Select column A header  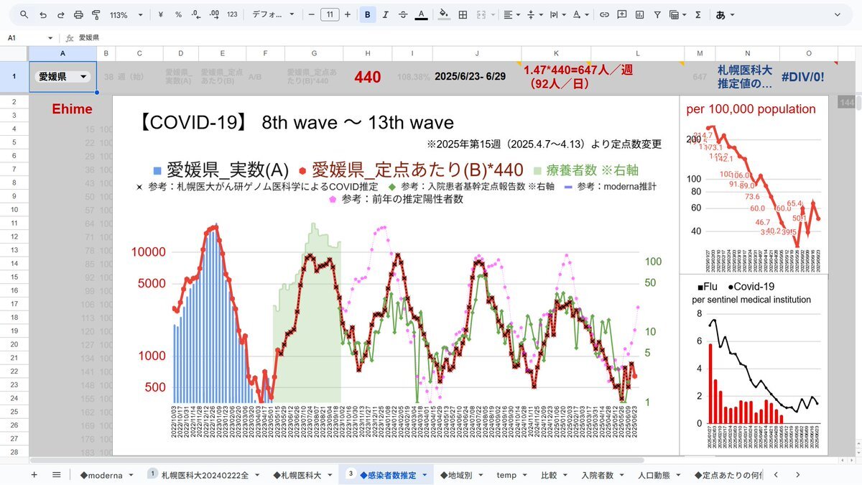[62, 54]
